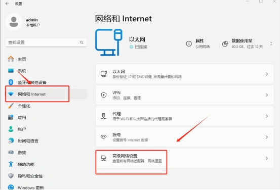
Task: Click the VPN shield icon
Action: 104,95
